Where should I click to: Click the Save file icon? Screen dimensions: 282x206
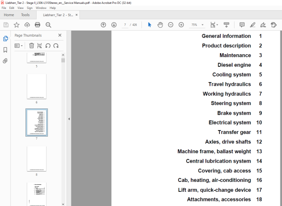[6, 25]
